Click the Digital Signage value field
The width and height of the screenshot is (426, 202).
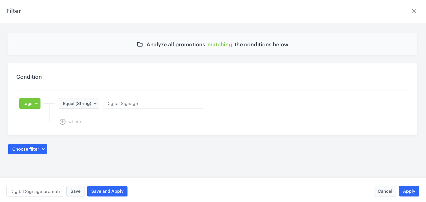153,103
